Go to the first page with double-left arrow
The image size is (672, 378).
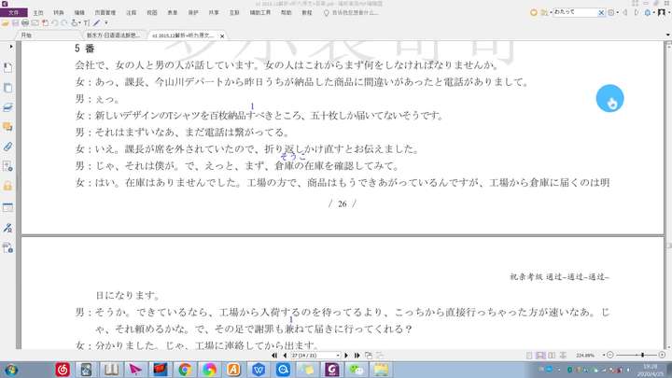[x=274, y=356]
